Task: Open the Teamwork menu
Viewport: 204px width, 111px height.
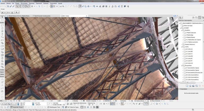Action: click(x=39, y=3)
